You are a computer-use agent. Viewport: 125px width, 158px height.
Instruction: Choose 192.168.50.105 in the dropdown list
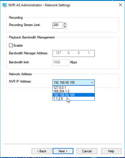(74, 95)
